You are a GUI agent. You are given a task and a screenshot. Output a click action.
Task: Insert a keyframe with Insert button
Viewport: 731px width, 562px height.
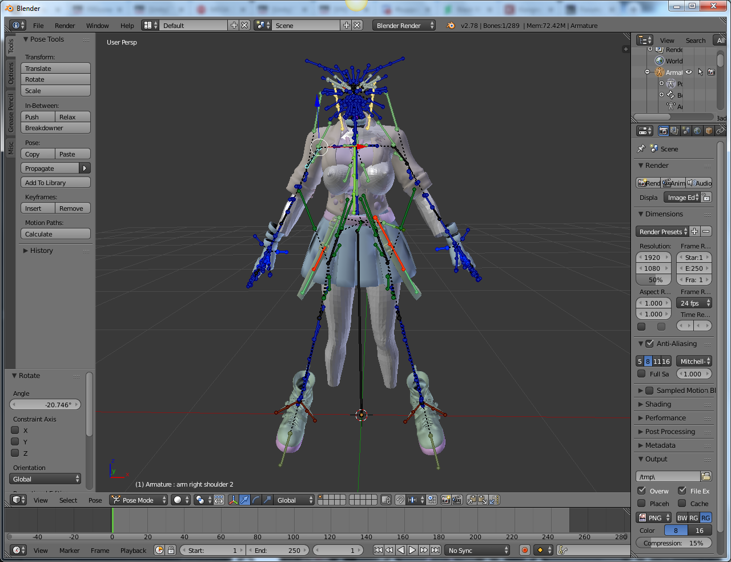tap(38, 208)
